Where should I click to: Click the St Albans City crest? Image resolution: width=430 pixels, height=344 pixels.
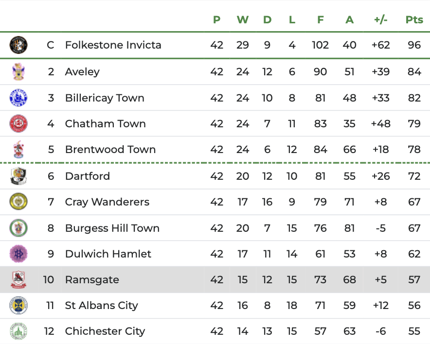point(18,306)
